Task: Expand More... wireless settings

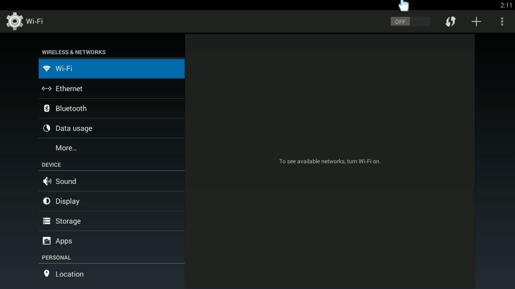Action: coord(66,148)
